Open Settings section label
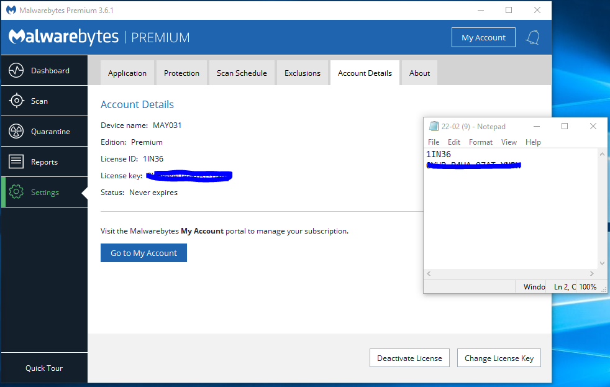 (45, 192)
